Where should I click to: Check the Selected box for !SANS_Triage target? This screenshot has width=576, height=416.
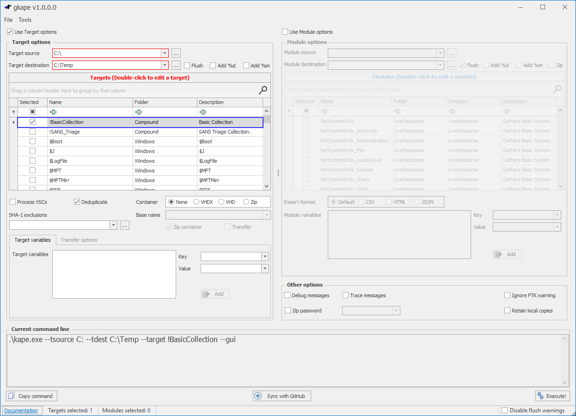[32, 132]
